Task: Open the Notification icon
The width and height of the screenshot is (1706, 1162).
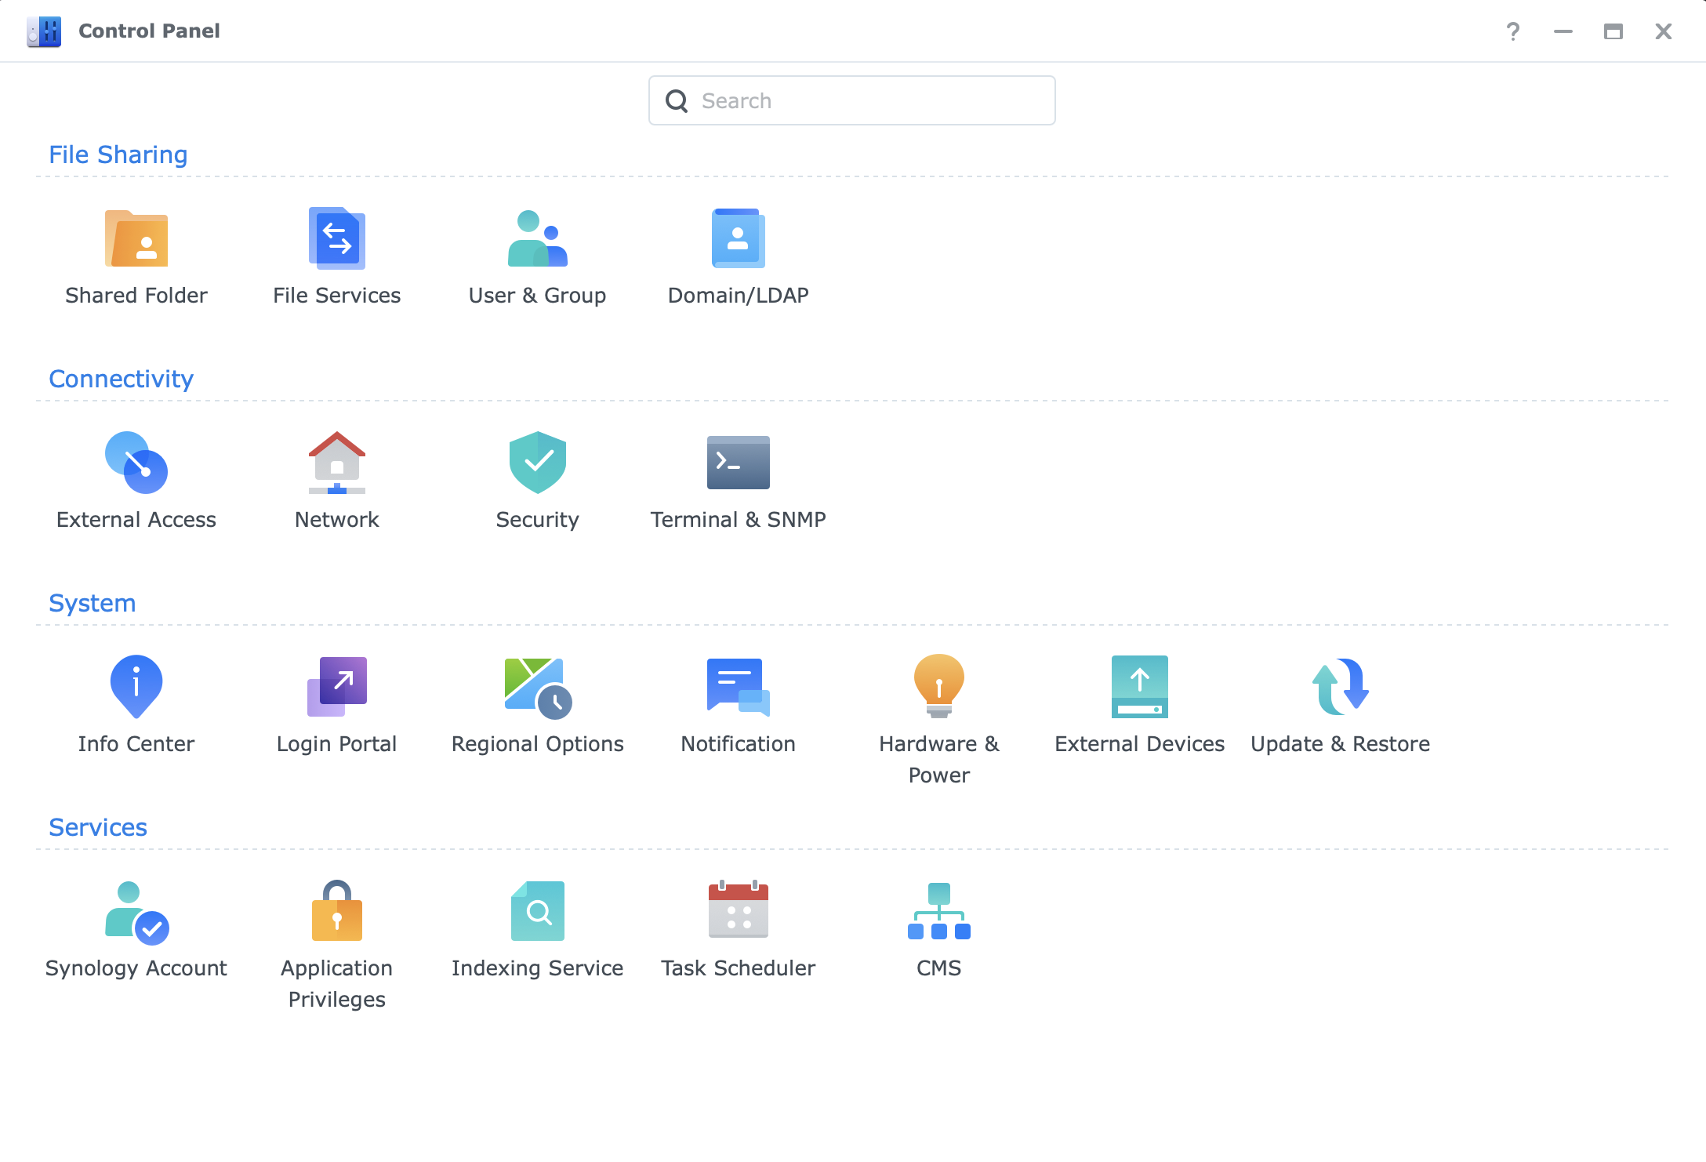Action: click(739, 687)
